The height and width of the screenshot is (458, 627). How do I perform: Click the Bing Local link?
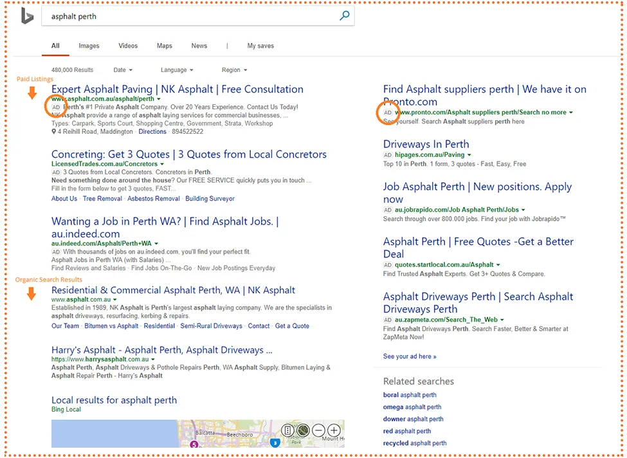coord(66,410)
